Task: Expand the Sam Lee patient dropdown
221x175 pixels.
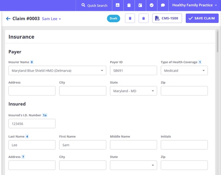Action: pyautogui.click(x=51, y=19)
